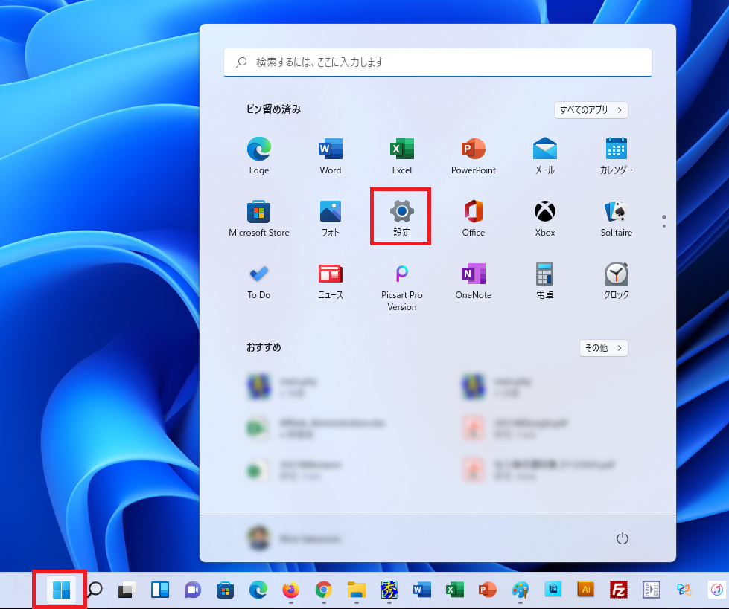
Task: Open File Explorer from the taskbar
Action: point(357,590)
